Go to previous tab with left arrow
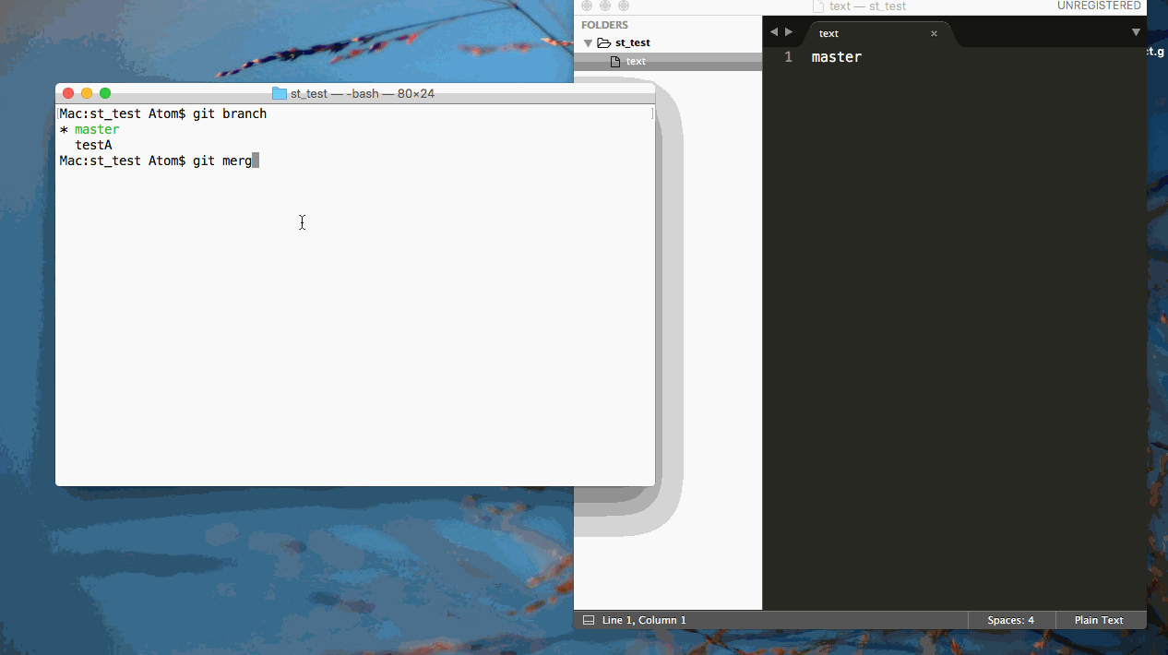This screenshot has height=655, width=1168. [x=774, y=31]
